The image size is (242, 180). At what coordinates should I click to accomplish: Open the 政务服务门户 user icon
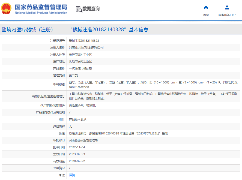pyautogui.click(x=227, y=8)
